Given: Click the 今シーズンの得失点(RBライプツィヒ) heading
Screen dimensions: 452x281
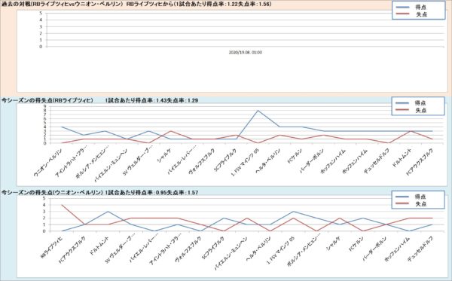Looking at the screenshot, I should pos(47,100).
